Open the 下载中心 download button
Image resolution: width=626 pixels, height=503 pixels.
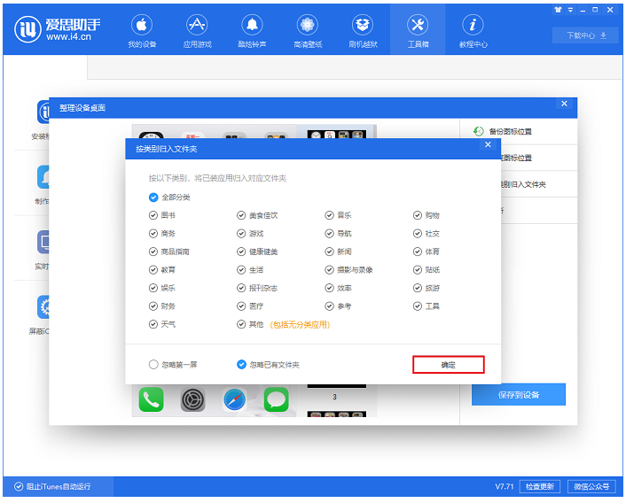coord(586,35)
